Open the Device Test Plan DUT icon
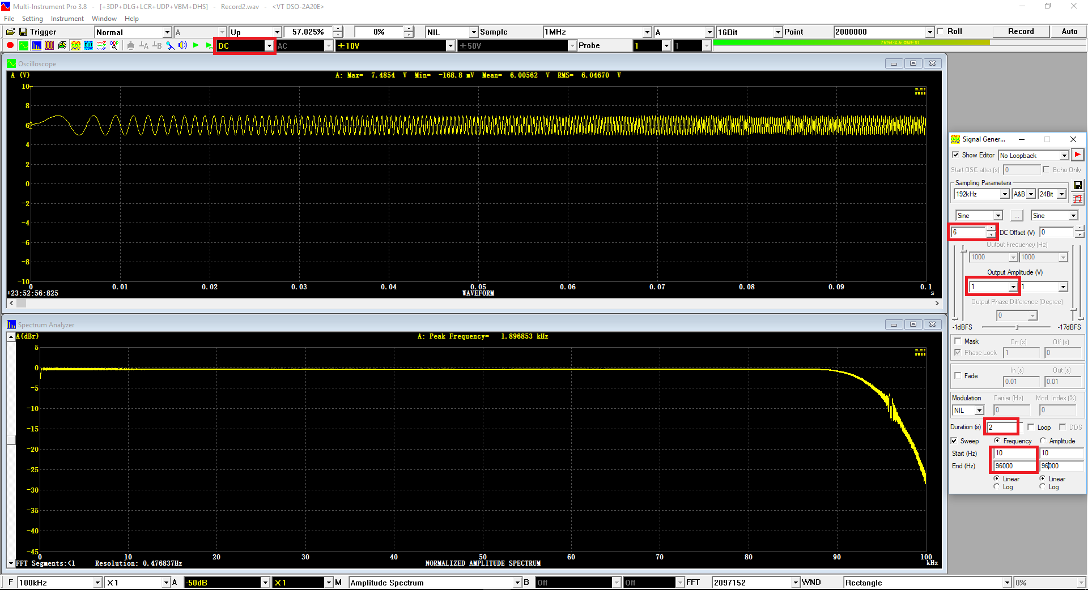 (88, 45)
